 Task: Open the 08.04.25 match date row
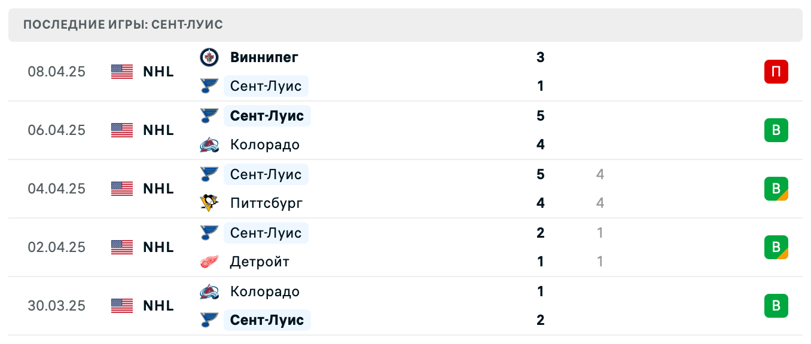pyautogui.click(x=56, y=72)
